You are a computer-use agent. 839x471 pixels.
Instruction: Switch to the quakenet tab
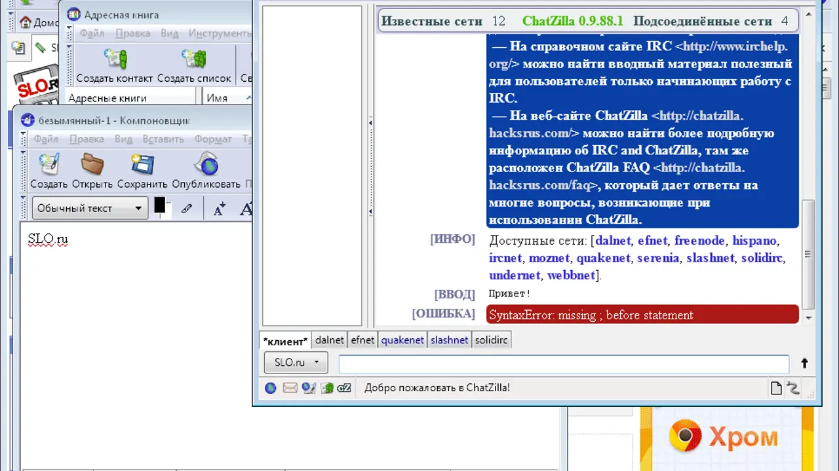pyautogui.click(x=402, y=340)
